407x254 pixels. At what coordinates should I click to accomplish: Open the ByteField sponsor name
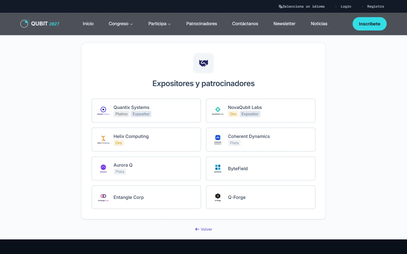pyautogui.click(x=238, y=169)
